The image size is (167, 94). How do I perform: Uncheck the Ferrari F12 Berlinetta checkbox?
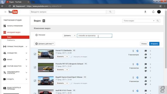tap(35, 54)
